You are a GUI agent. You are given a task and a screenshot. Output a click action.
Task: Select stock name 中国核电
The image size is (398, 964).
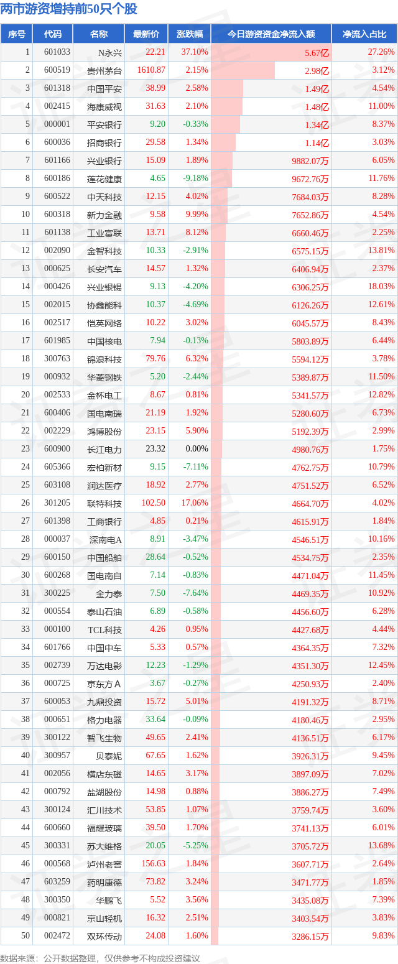coord(104,341)
